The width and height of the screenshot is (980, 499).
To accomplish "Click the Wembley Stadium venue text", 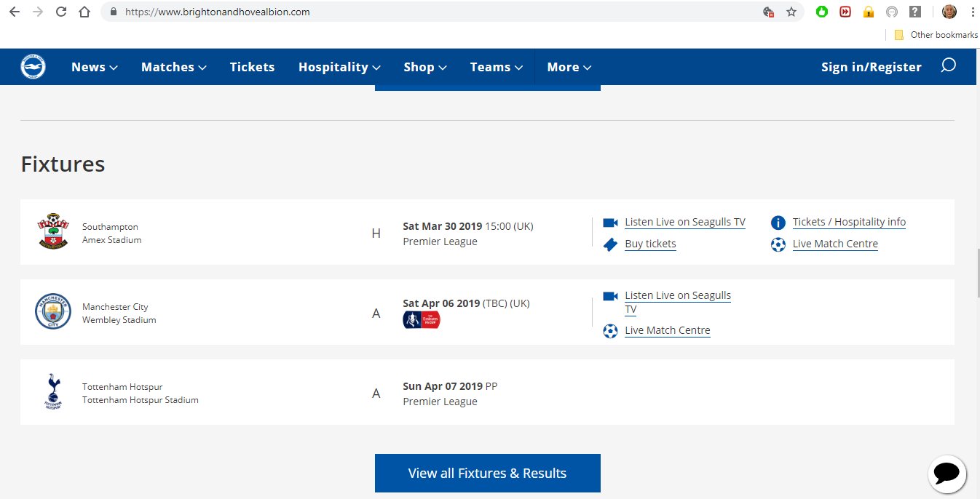I will tap(119, 319).
